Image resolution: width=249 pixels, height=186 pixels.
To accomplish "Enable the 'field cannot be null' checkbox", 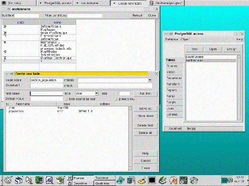I will pos(66,99).
